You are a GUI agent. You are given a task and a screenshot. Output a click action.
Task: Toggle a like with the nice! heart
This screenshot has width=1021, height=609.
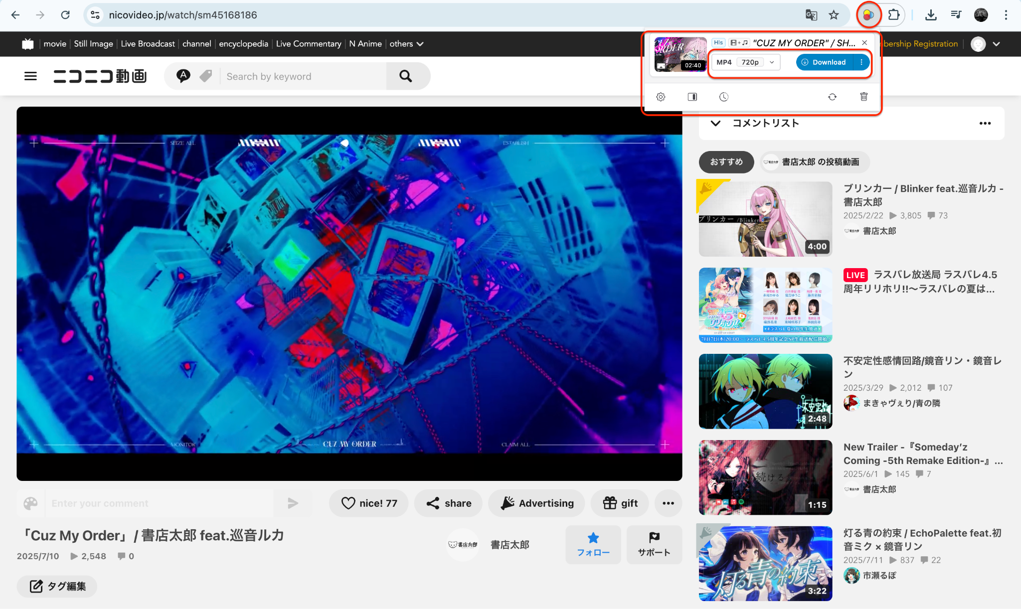point(368,503)
